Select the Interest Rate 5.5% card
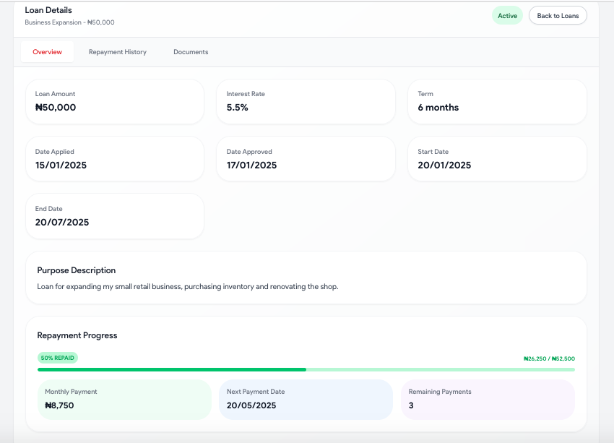The image size is (614, 443). coord(306,102)
